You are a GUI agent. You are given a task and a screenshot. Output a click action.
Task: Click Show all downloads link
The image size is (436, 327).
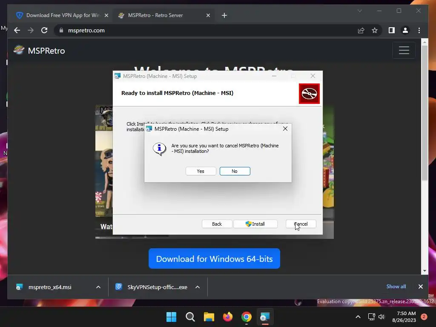point(396,287)
